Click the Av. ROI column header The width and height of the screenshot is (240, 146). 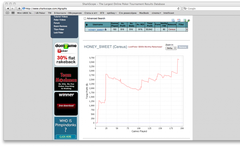pyautogui.click(x=140, y=24)
